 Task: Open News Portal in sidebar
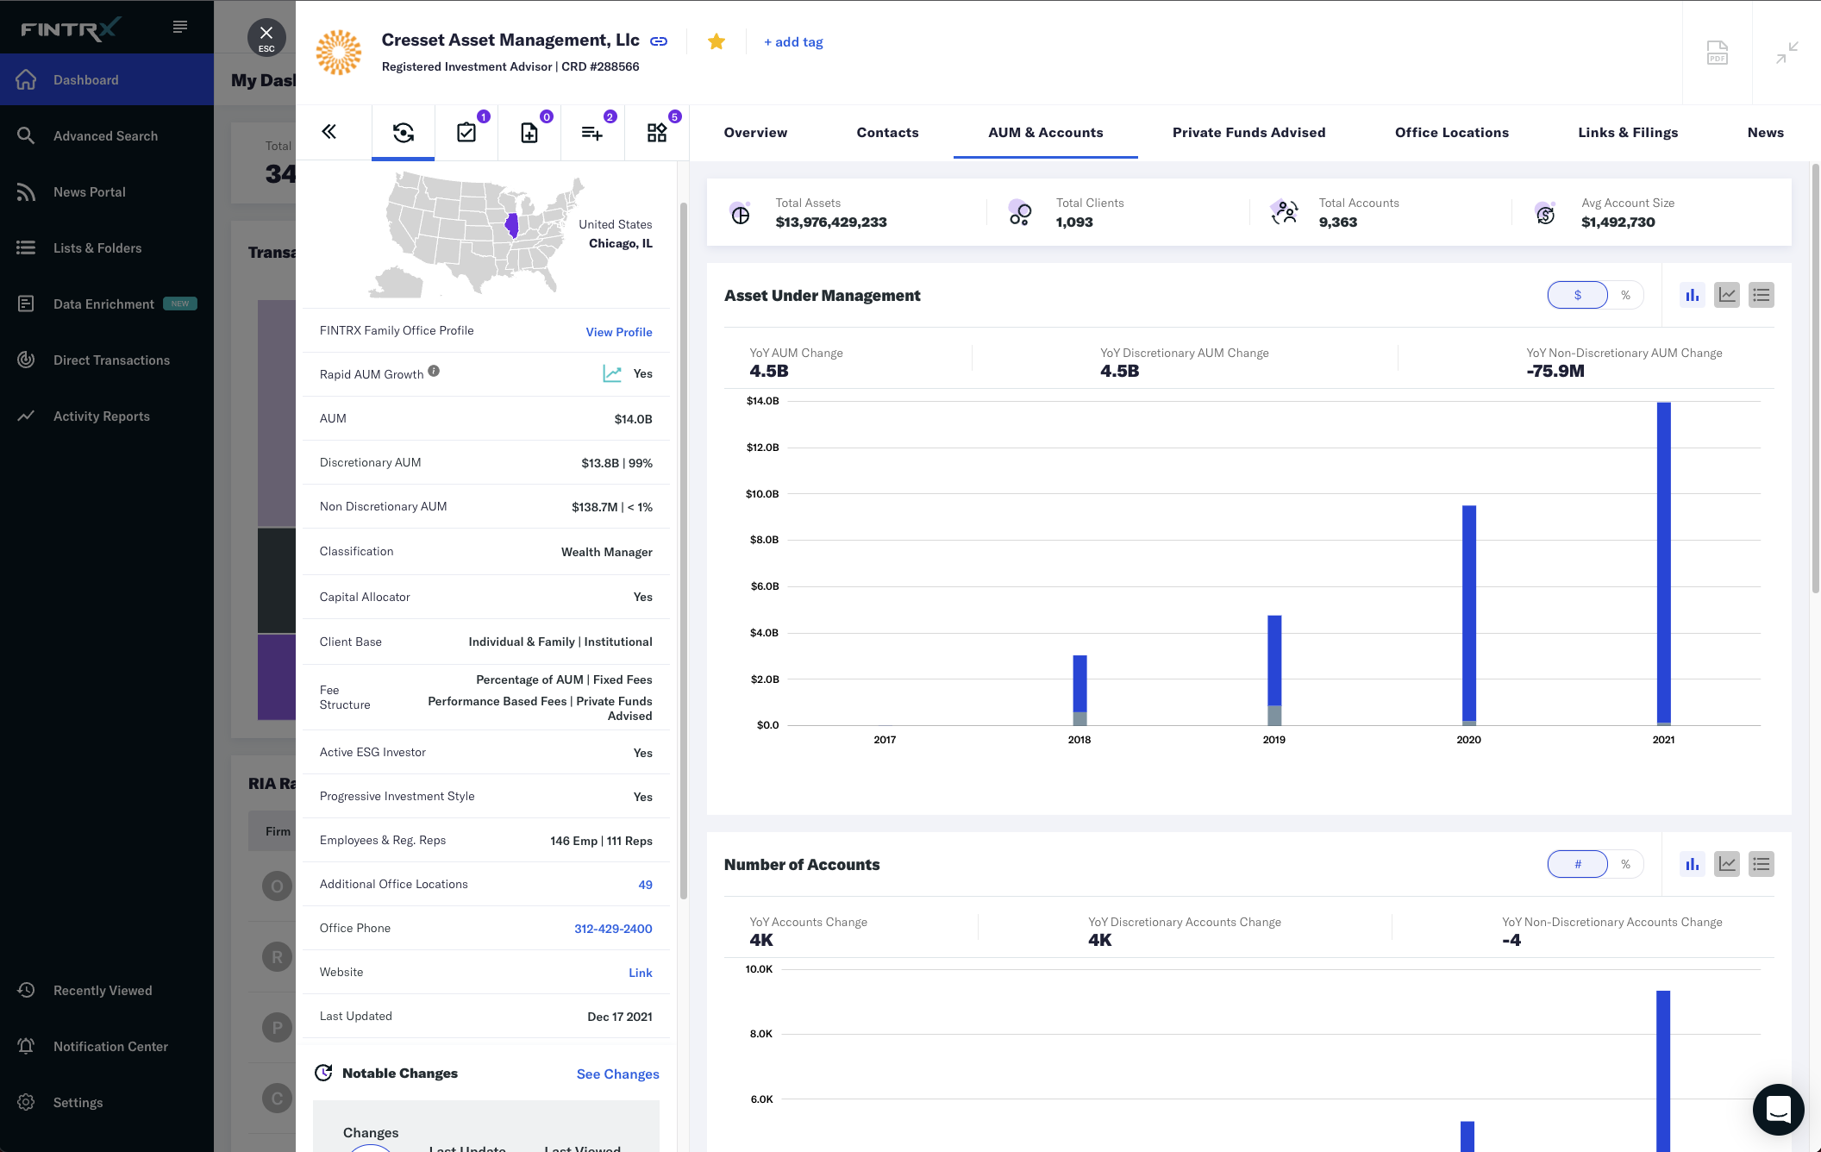[x=107, y=191]
